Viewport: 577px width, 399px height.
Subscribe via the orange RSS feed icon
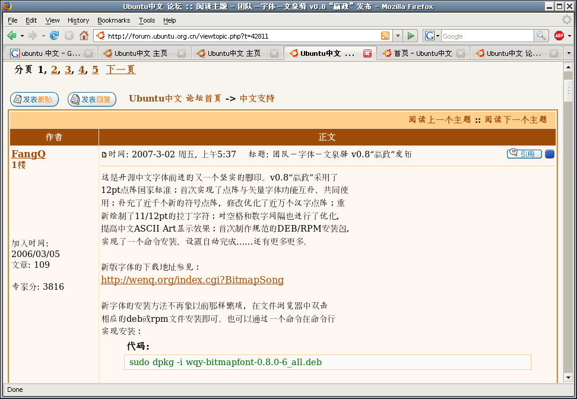(385, 36)
